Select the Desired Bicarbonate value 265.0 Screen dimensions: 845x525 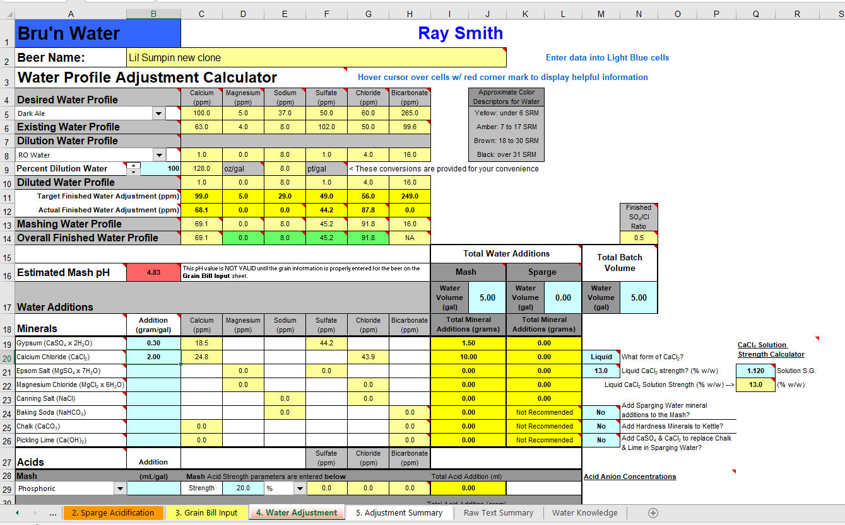pyautogui.click(x=410, y=113)
